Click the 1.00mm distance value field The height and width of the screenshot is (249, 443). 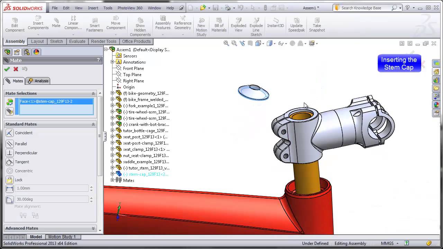(x=52, y=188)
